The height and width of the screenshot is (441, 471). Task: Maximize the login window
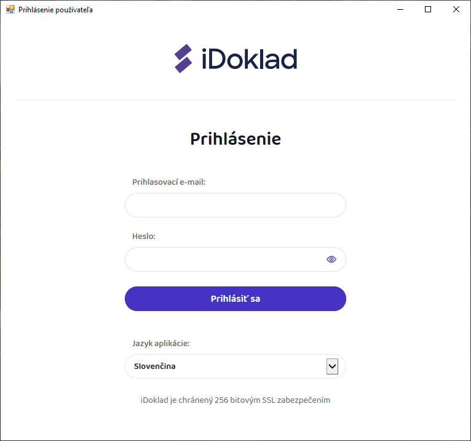click(428, 10)
